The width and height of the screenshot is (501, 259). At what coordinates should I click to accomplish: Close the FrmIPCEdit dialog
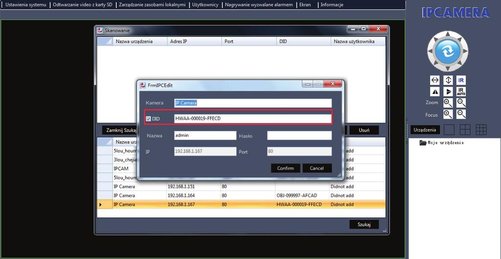coord(333,84)
